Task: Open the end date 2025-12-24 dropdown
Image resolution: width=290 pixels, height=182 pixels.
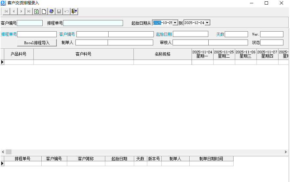Action: [207, 23]
